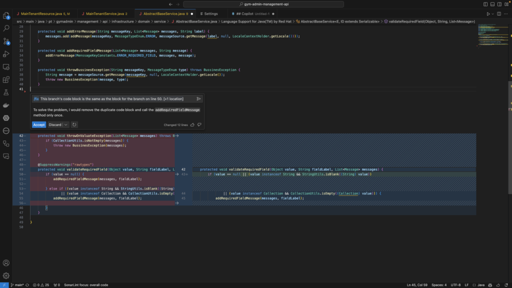Image resolution: width=512 pixels, height=288 pixels.
Task: Change Java language mode in status bar
Action: tap(481, 285)
